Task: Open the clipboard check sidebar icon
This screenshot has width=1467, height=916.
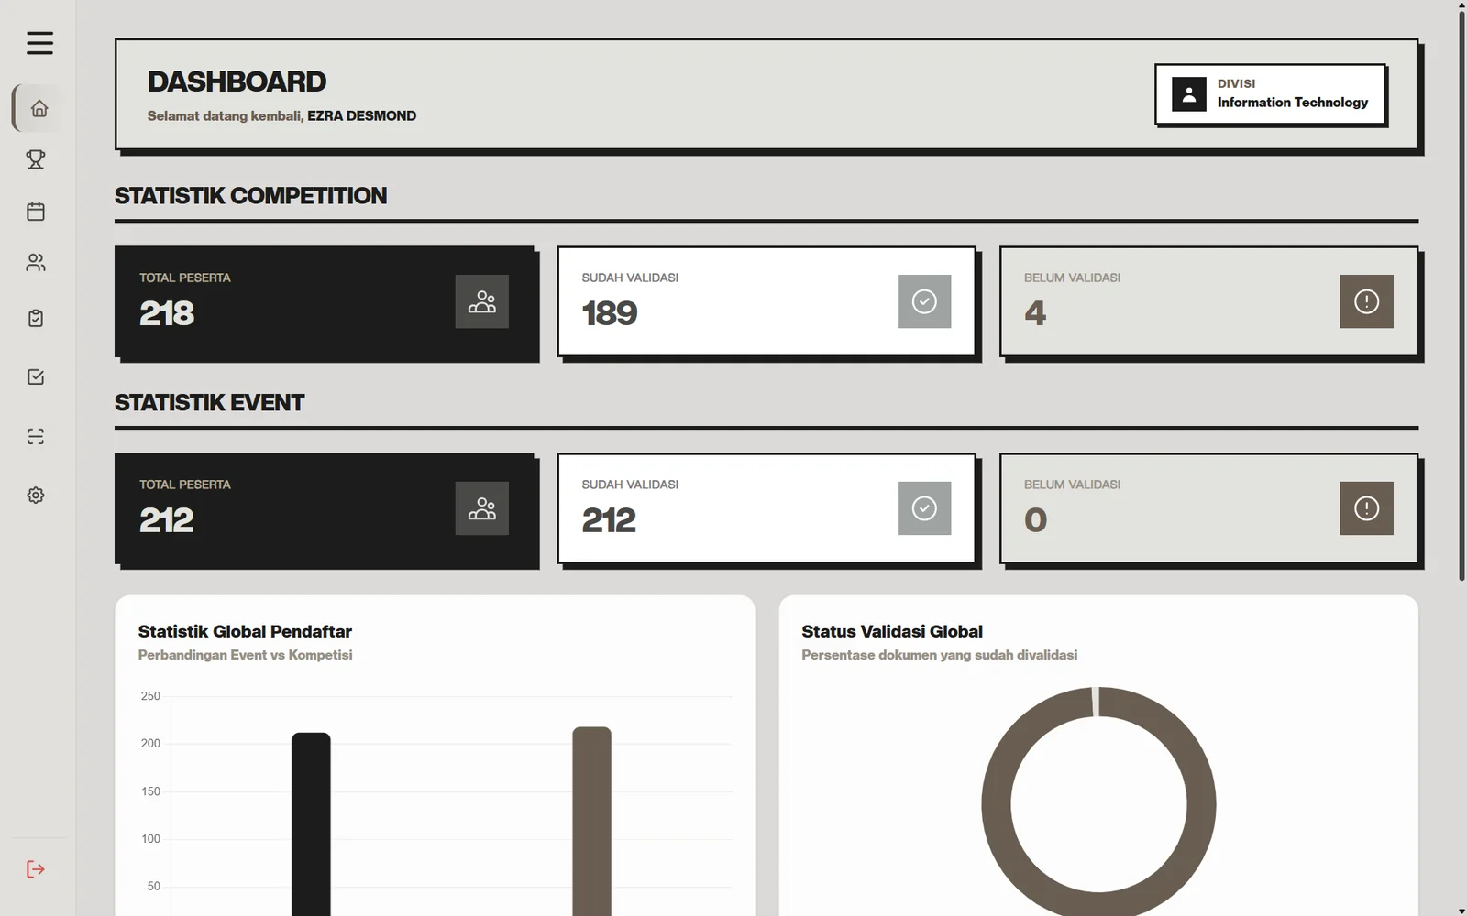Action: pos(36,318)
